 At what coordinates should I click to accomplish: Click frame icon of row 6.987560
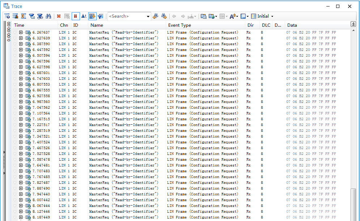28,102
